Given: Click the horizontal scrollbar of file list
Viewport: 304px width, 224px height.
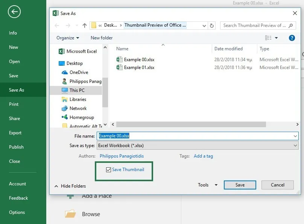Looking at the screenshot, I should [191, 125].
